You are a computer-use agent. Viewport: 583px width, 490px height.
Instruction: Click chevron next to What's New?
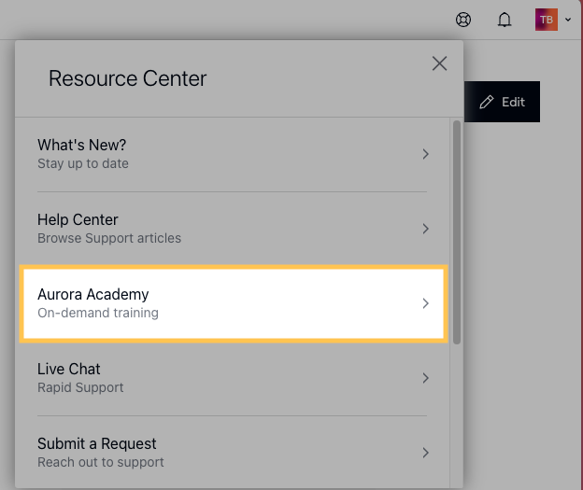coord(426,154)
